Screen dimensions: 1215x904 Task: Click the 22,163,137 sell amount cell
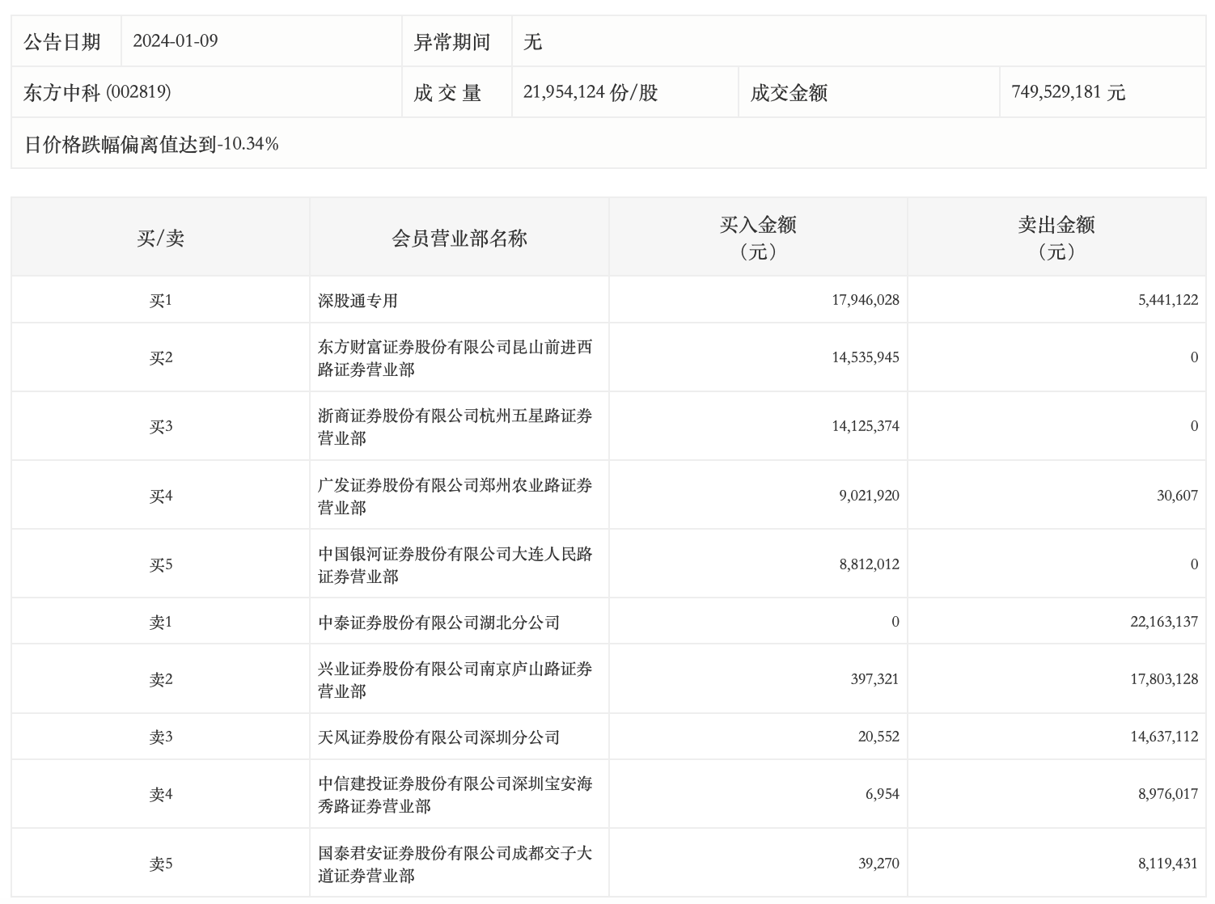point(1163,622)
